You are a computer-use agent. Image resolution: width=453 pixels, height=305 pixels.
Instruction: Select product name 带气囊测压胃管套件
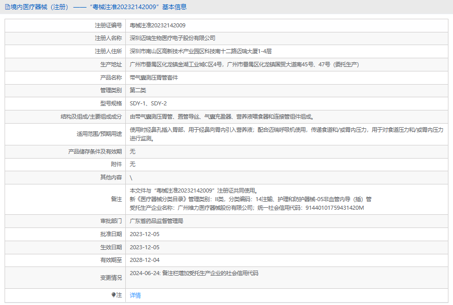point(154,78)
